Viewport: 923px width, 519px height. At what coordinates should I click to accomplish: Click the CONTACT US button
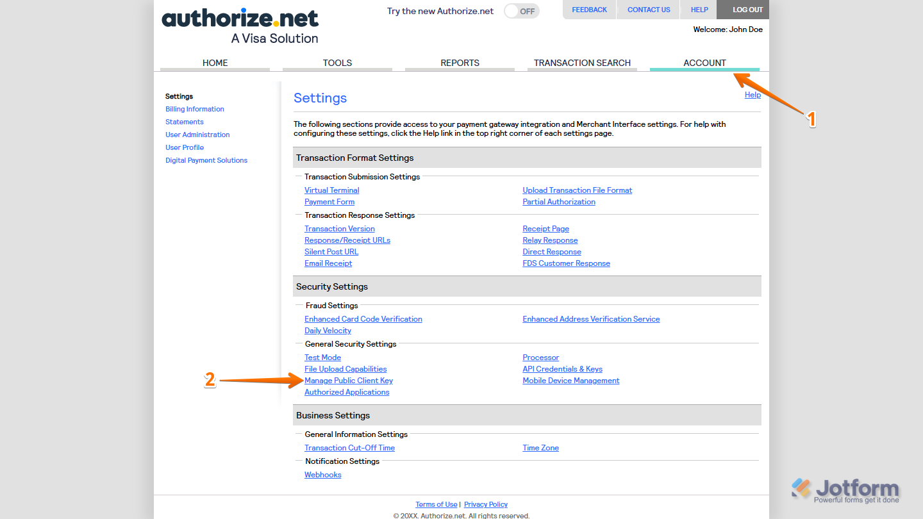coord(648,9)
